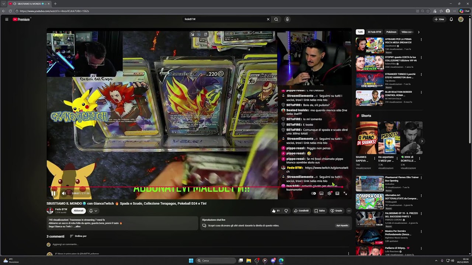Open the browser tab list dropdown
This screenshot has height=265, width=472.
(4, 4)
